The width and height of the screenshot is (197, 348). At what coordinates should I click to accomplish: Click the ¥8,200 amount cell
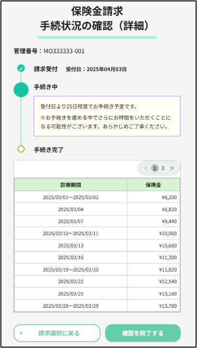pyautogui.click(x=153, y=197)
